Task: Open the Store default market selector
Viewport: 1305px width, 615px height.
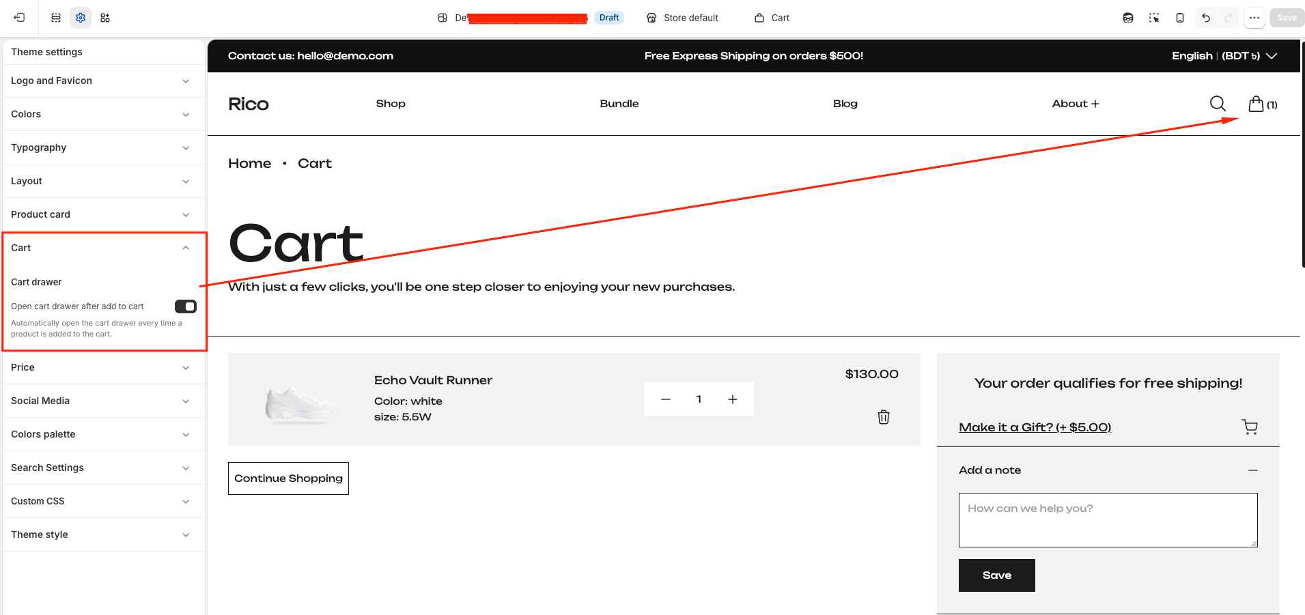Action: [x=682, y=18]
